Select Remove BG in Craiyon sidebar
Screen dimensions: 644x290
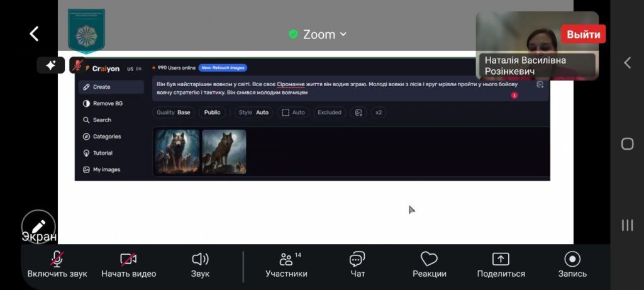pyautogui.click(x=107, y=103)
